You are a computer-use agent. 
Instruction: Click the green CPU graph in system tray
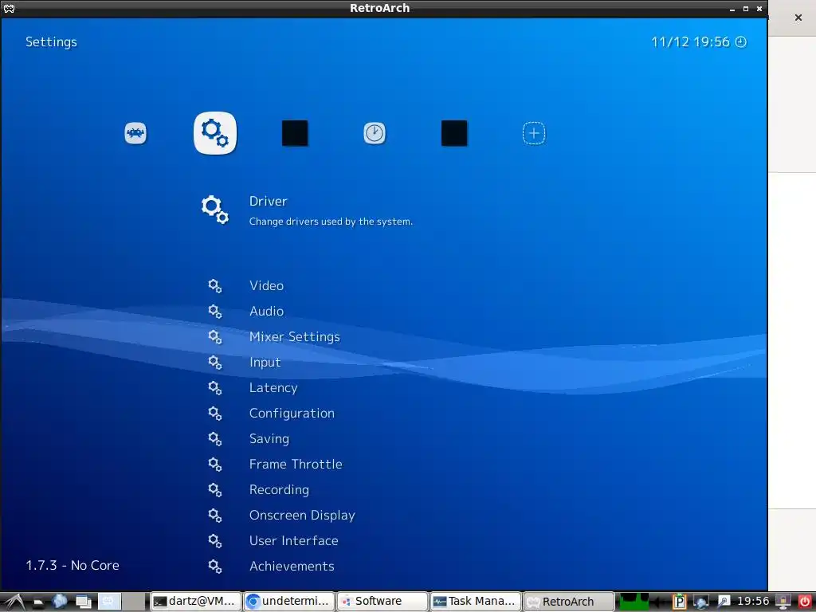tap(634, 602)
